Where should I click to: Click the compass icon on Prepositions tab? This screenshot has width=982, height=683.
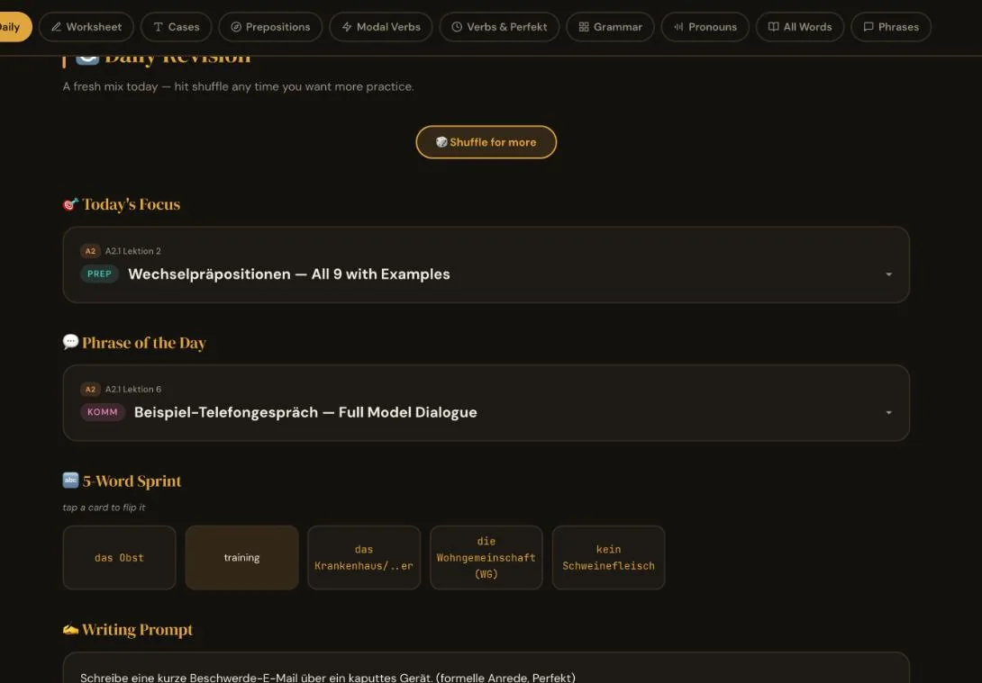tap(236, 27)
